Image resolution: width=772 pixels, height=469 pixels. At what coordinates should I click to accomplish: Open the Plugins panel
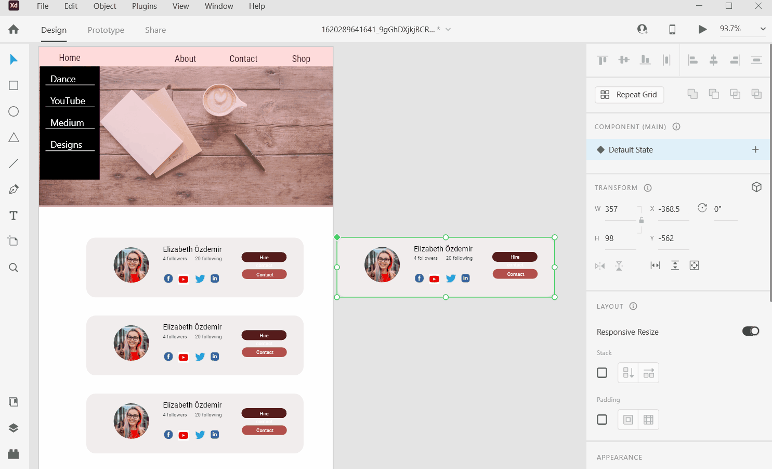coord(14,454)
